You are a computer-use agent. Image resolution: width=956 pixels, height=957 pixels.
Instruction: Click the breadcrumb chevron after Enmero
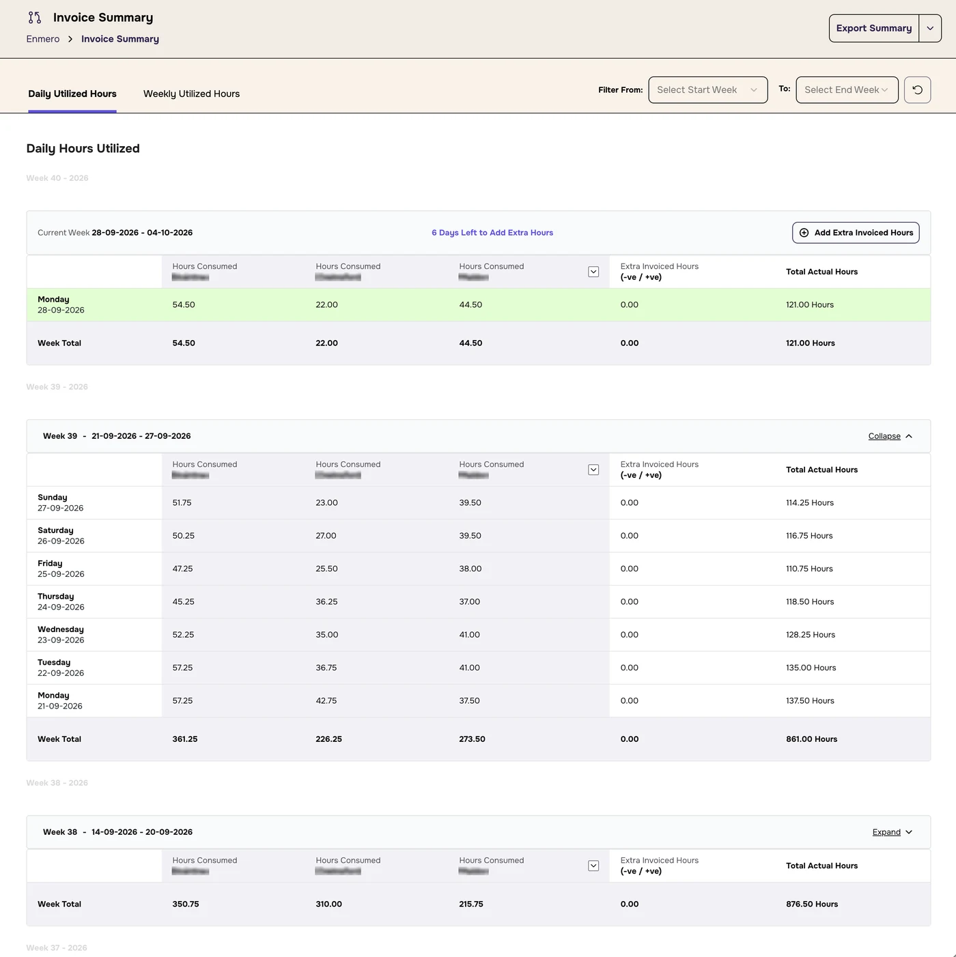pyautogui.click(x=70, y=39)
